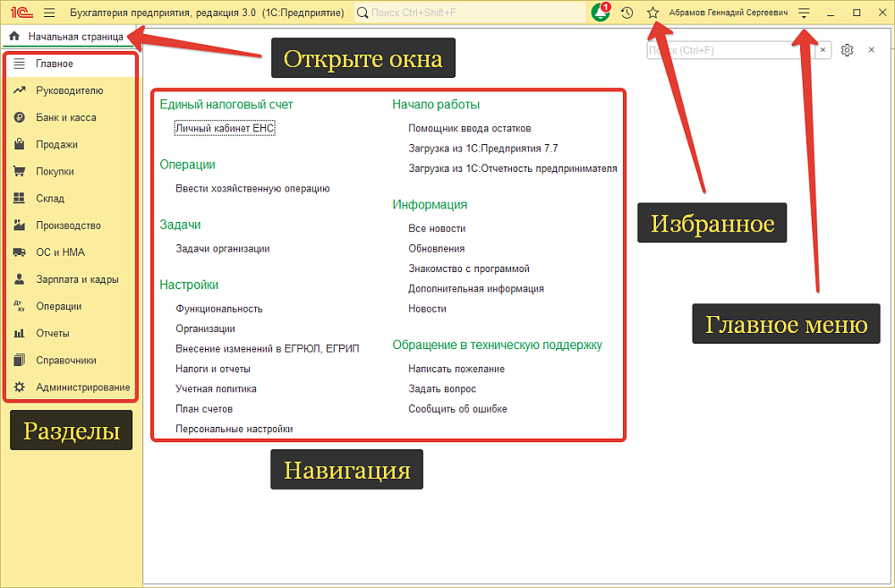Click user name Абрамов Геннадий Сергеевич

pyautogui.click(x=729, y=13)
